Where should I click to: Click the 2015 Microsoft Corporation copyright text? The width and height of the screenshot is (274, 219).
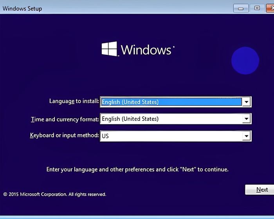55,194
